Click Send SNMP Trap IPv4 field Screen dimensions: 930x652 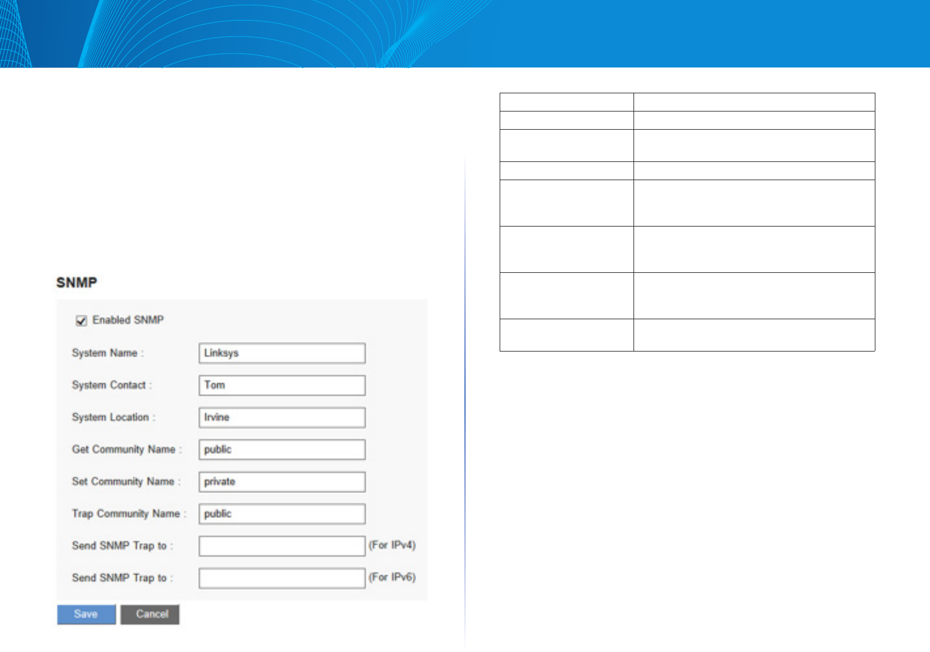(x=282, y=546)
